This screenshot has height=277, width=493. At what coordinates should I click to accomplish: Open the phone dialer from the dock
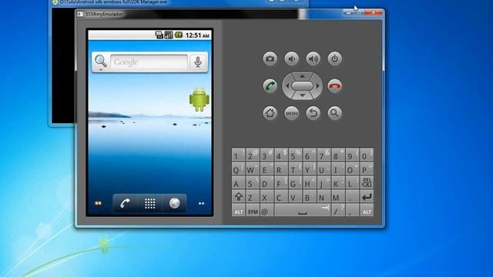[125, 203]
